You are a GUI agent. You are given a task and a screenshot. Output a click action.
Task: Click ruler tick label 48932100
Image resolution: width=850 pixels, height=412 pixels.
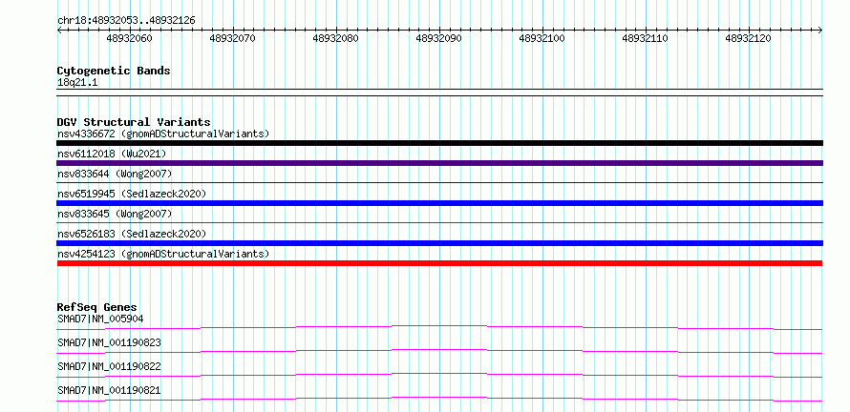542,38
